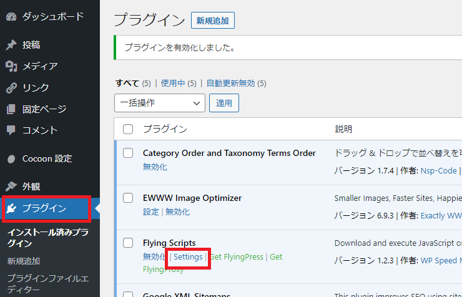The image size is (462, 297).
Task: Click the plug icon beside プラグイン
Action: pos(11,208)
